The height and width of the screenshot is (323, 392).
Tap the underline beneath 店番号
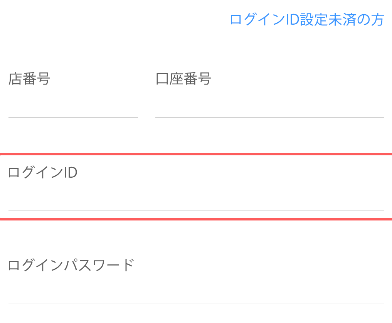pos(73,117)
